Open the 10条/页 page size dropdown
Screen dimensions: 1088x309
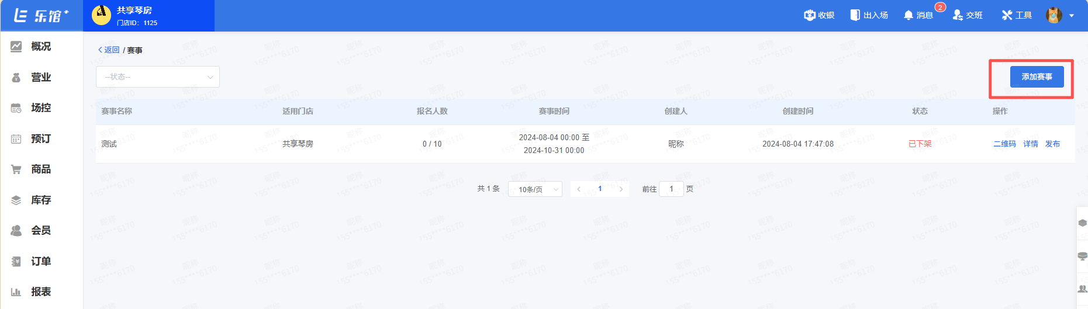(x=535, y=189)
